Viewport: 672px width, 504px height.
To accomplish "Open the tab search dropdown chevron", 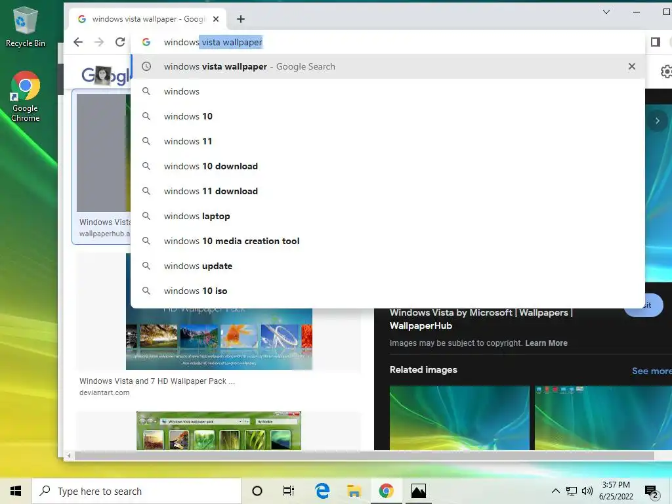I will 606,12.
